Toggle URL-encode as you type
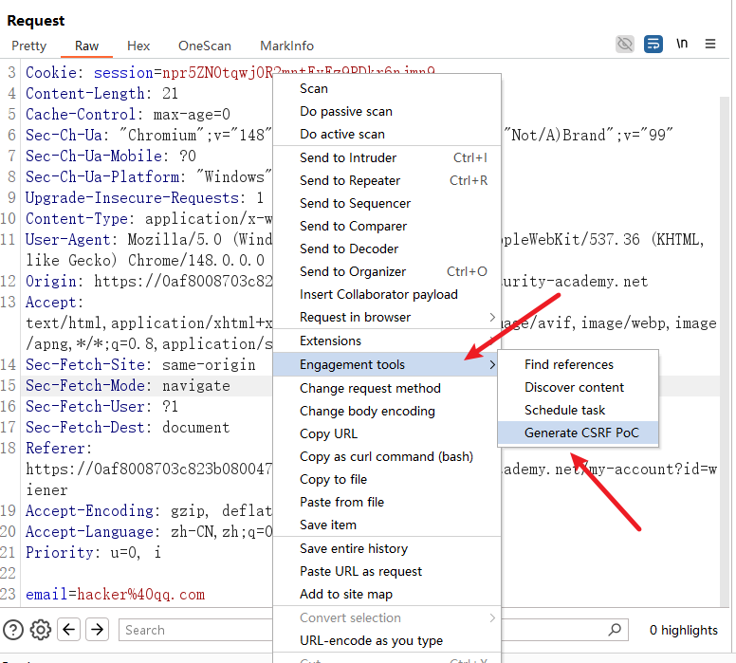The image size is (736, 663). 387,640
